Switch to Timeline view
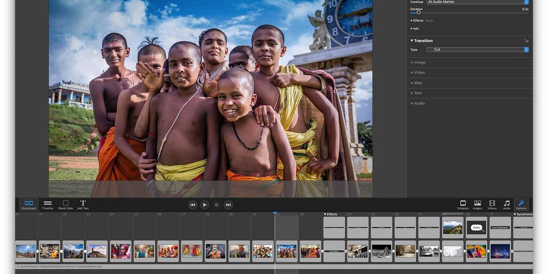 (x=48, y=204)
